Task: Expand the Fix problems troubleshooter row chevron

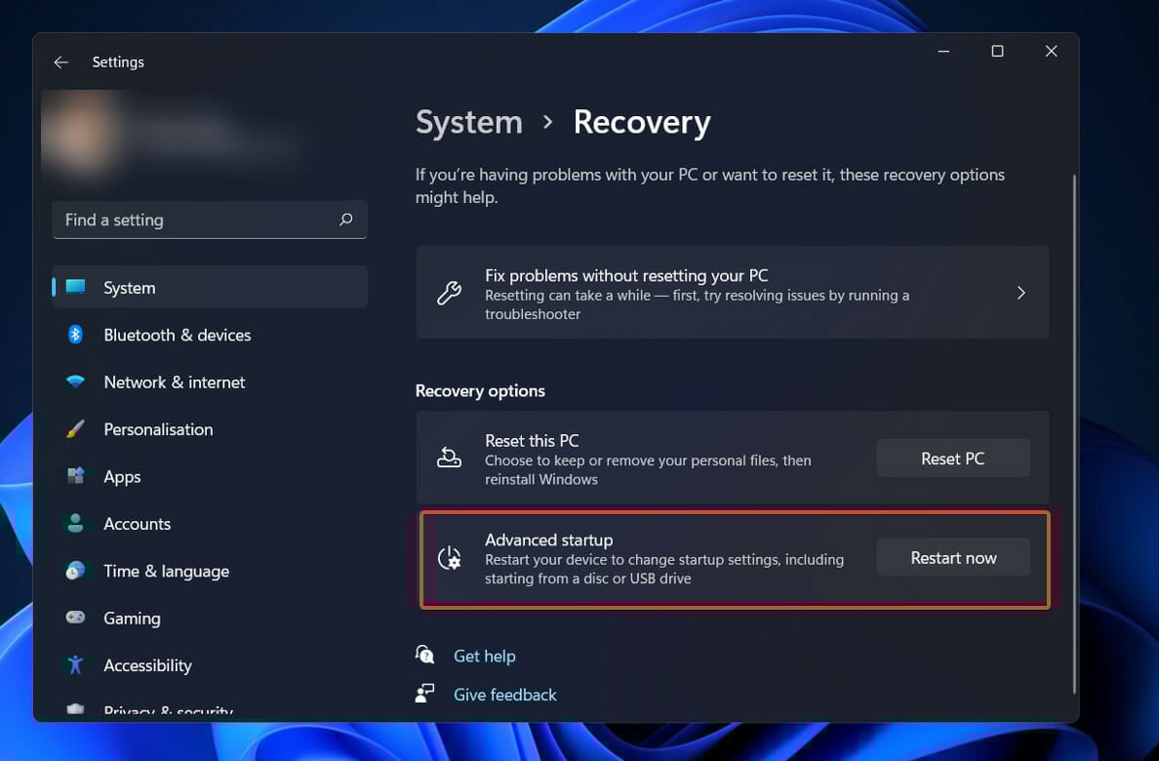Action: coord(1021,292)
